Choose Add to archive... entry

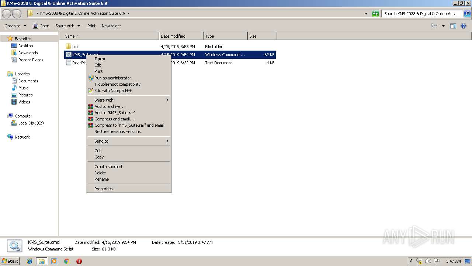(x=129, y=106)
